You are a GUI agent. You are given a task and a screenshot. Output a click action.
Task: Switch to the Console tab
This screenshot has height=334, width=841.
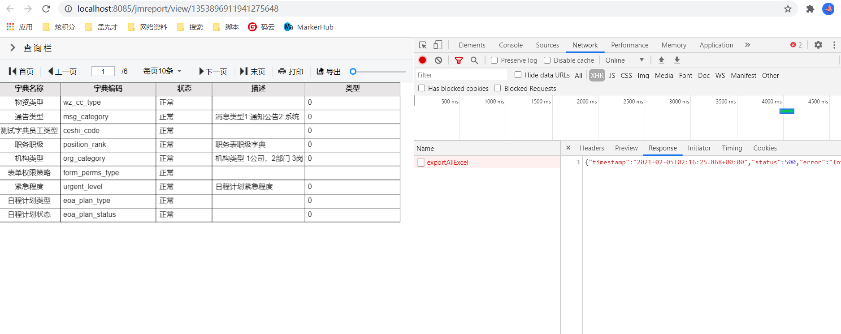point(511,45)
